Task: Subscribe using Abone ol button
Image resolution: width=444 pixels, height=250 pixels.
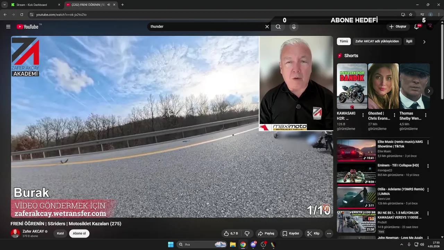Action: coord(79,233)
